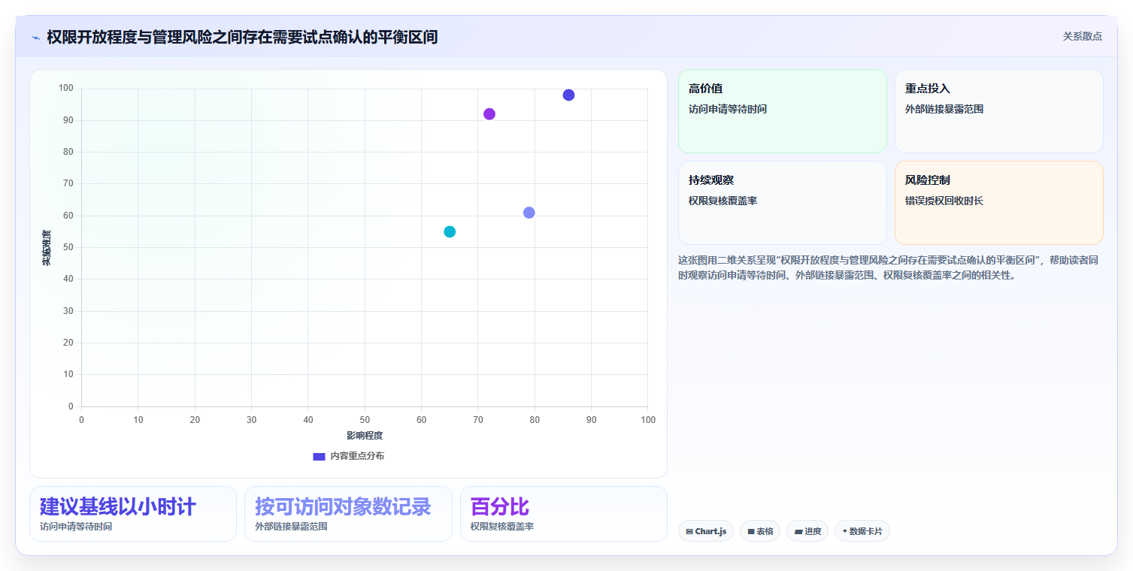
Task: Click the 影响程度 x-axis title
Action: [x=365, y=436]
